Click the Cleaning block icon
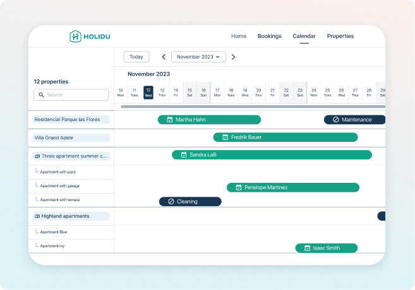Image resolution: width=415 pixels, height=290 pixels. click(x=171, y=202)
